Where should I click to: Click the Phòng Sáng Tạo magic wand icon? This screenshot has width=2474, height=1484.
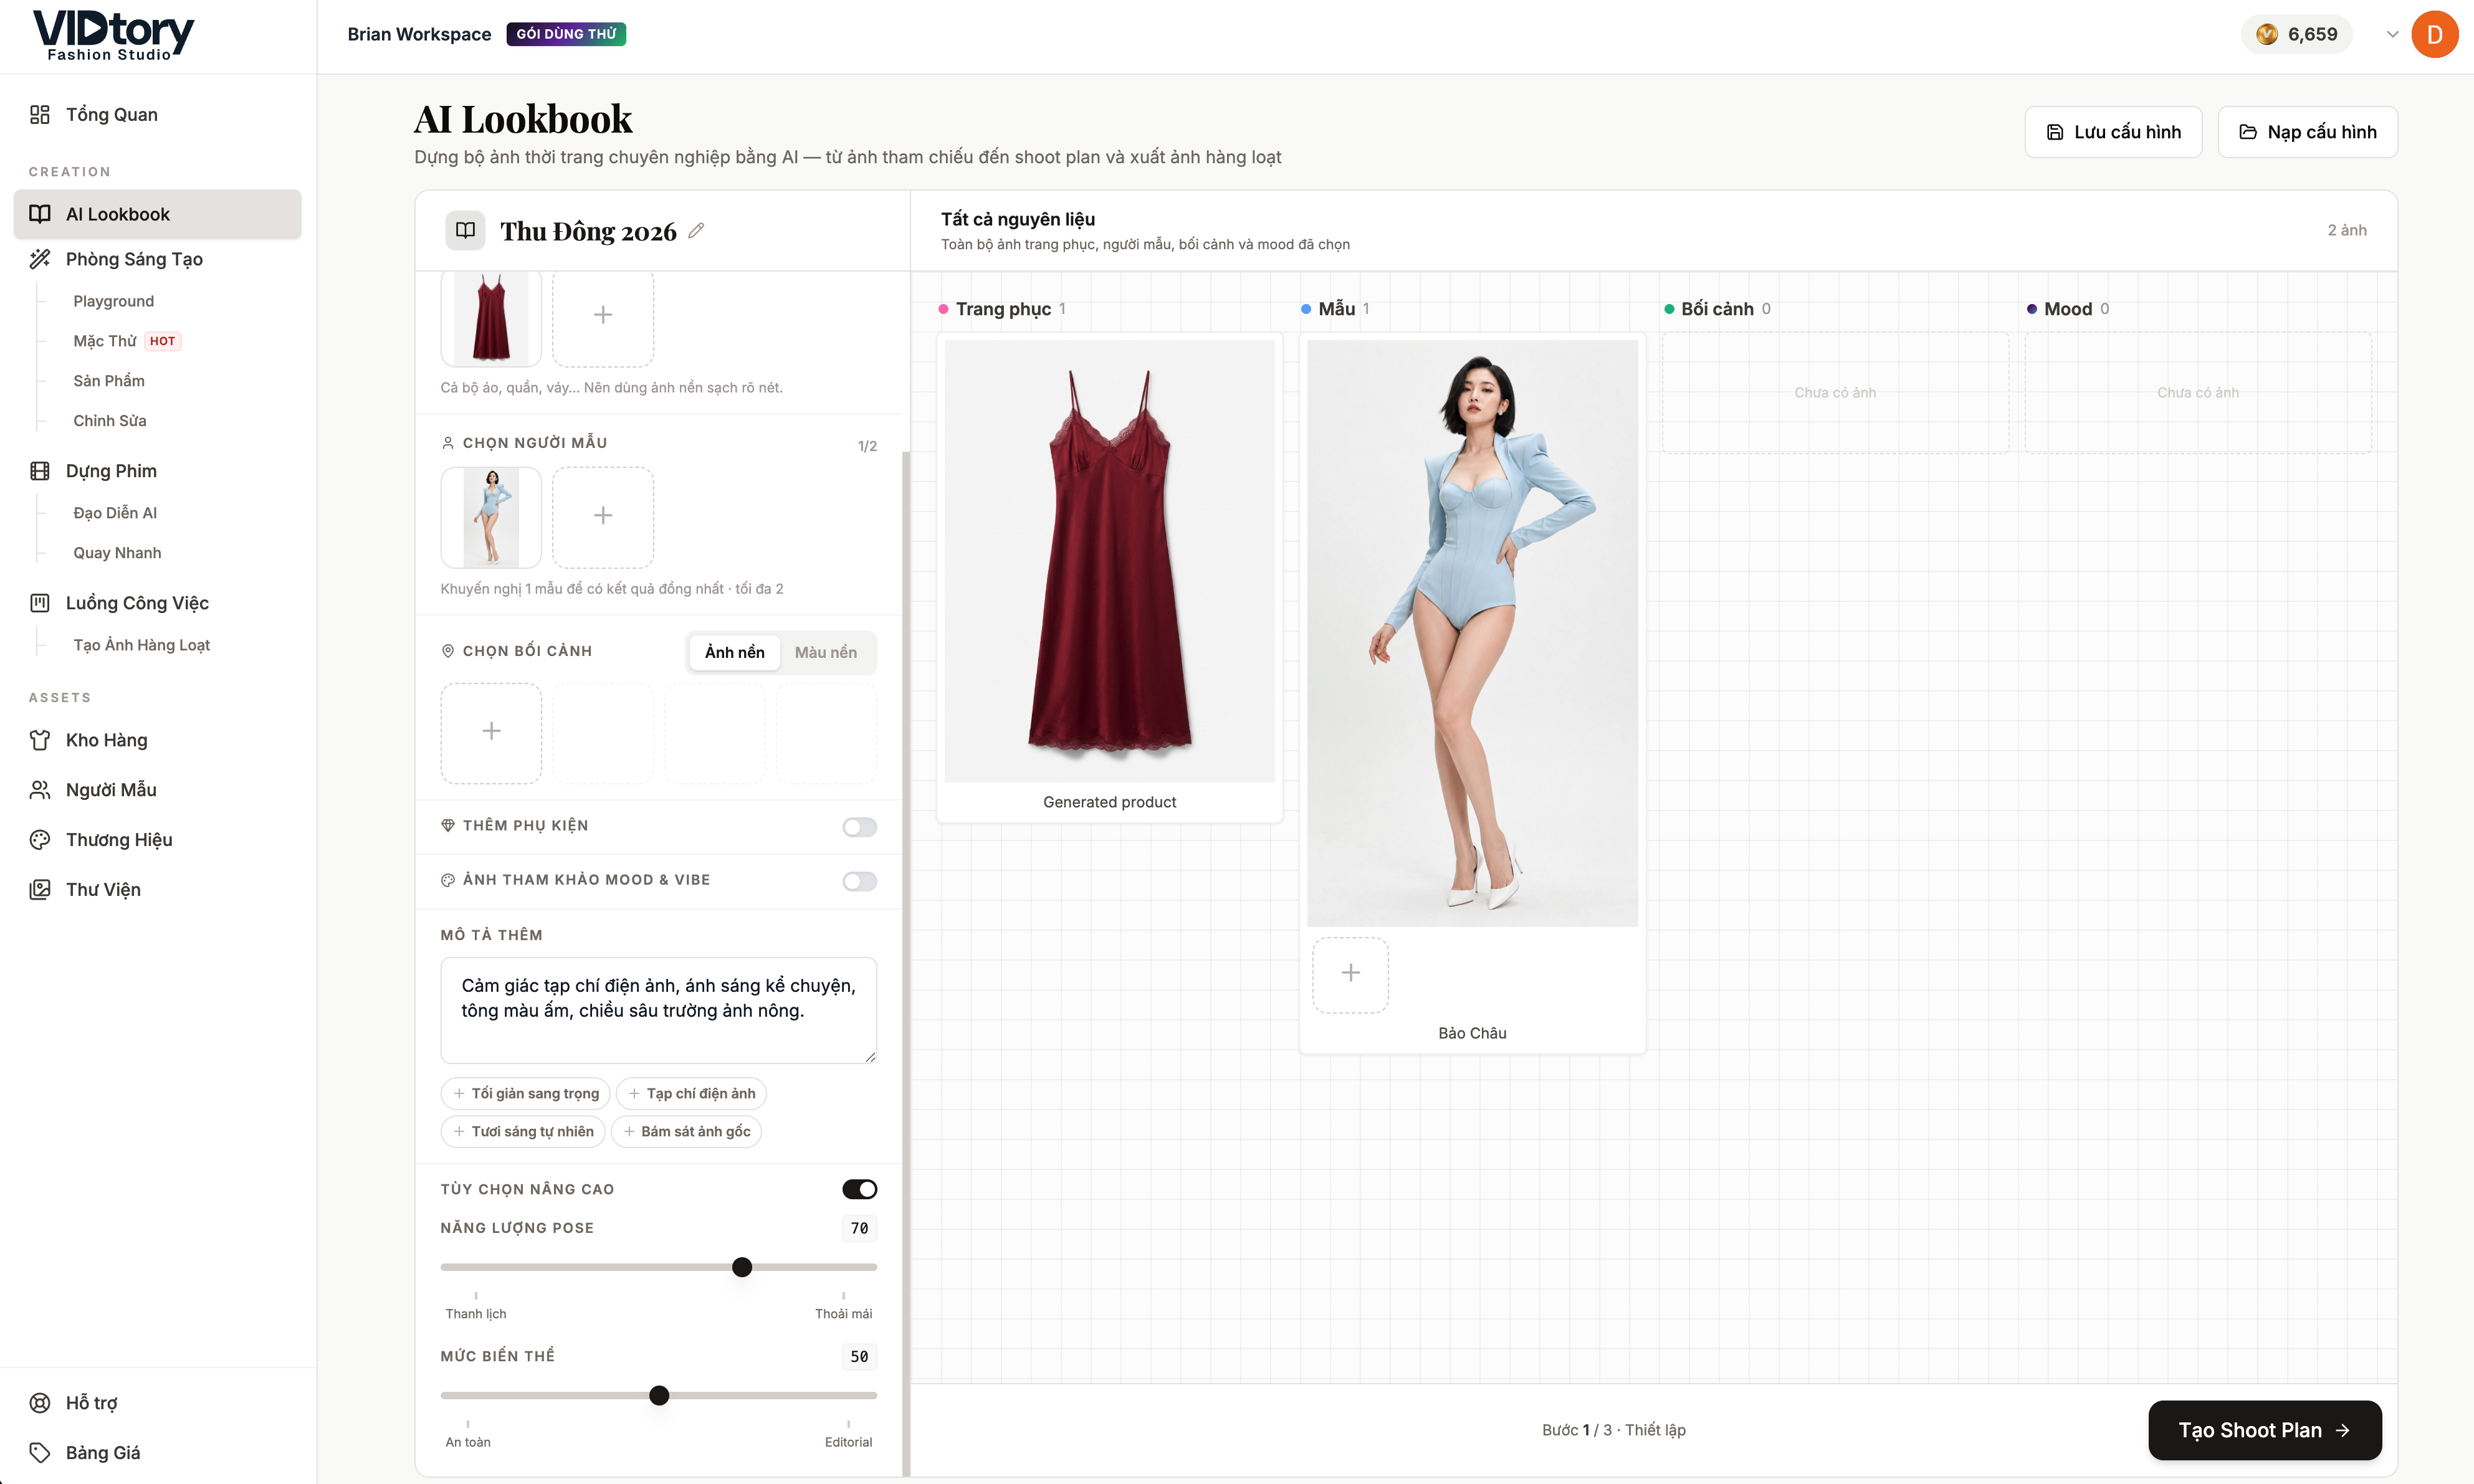pos(40,259)
